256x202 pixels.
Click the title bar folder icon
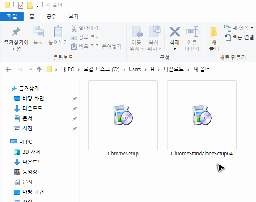[7, 5]
